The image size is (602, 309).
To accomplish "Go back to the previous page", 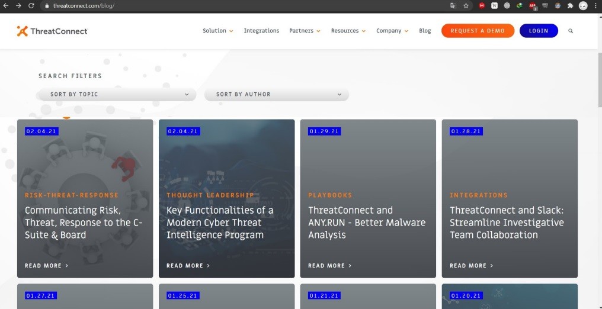I will [x=6, y=5].
